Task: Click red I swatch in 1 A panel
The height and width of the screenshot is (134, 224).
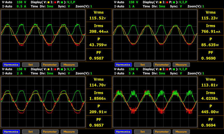Action: click(167, 2)
